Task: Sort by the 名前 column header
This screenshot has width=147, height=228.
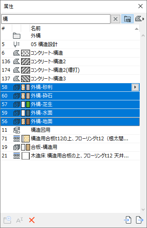Action: (x=84, y=29)
